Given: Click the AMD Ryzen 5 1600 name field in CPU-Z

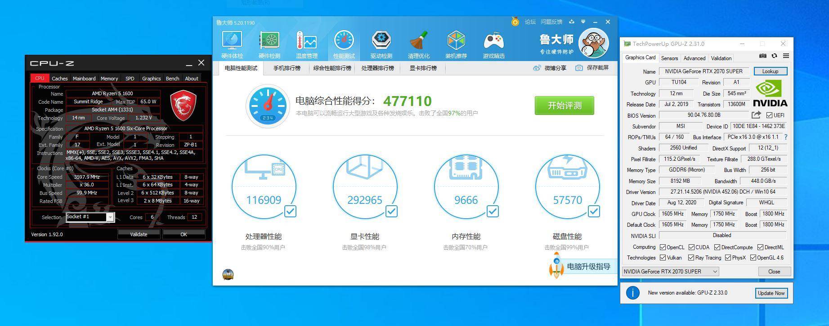Looking at the screenshot, I should click(x=112, y=93).
